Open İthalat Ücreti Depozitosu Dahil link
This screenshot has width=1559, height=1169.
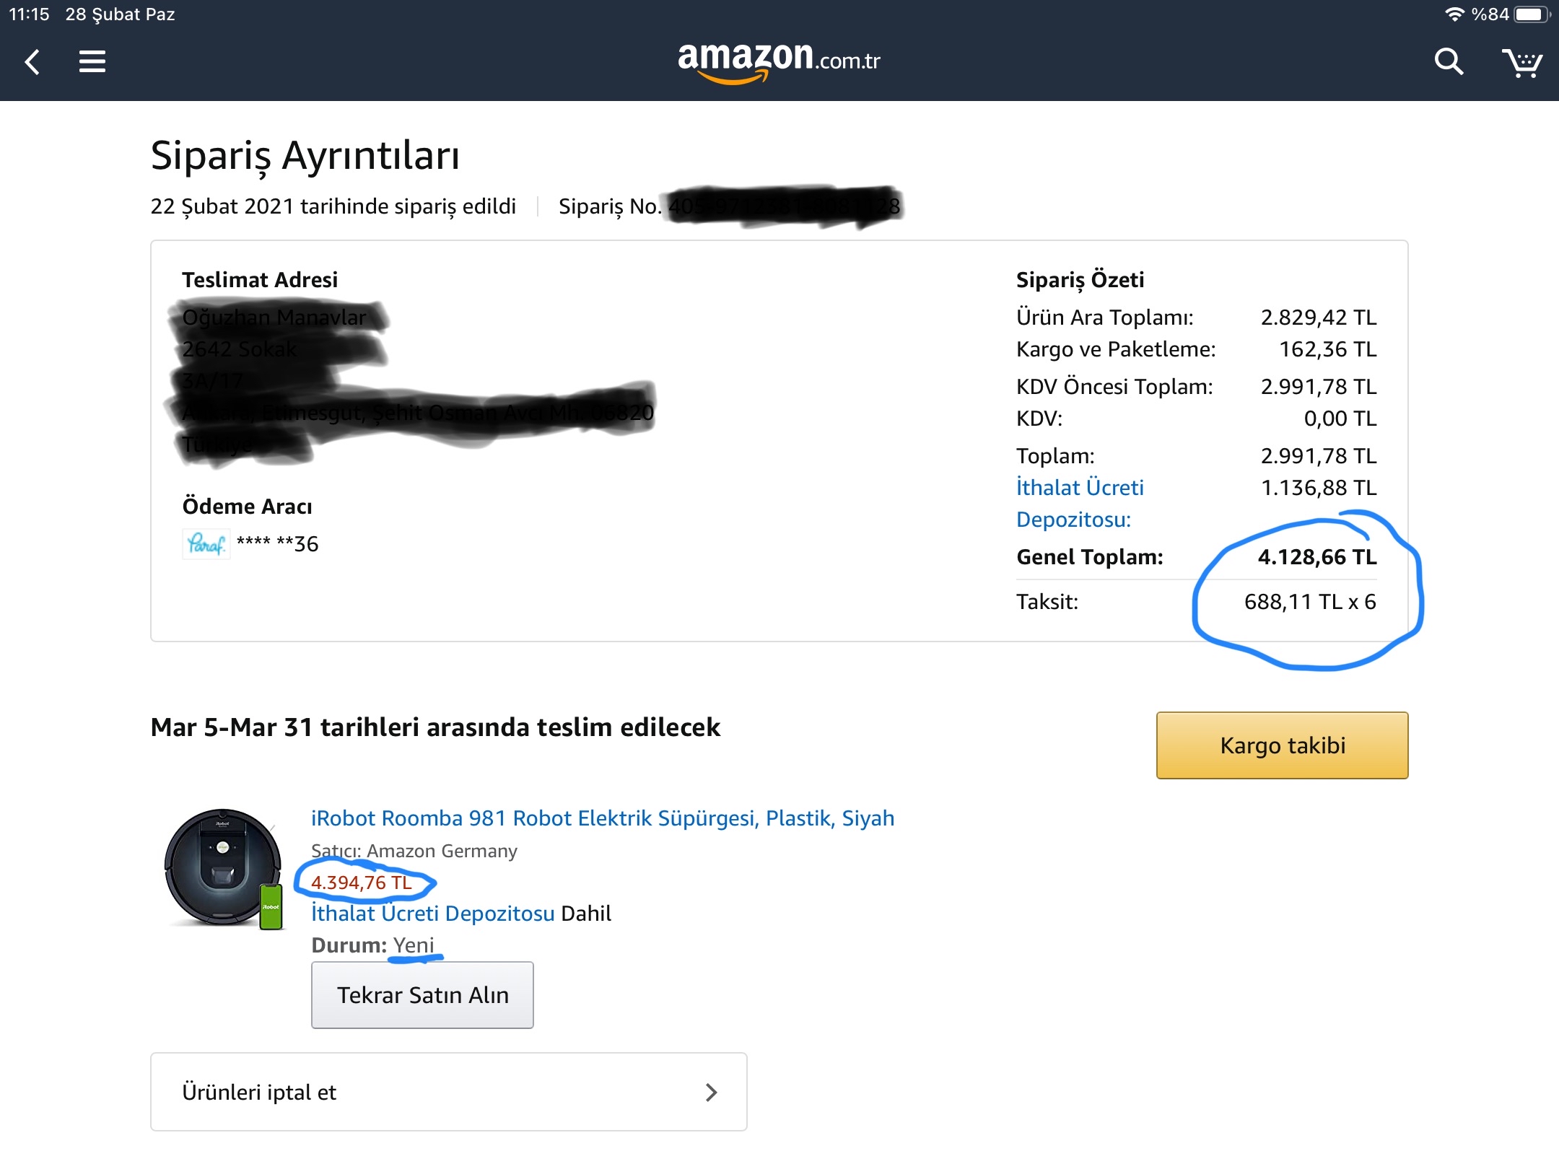[433, 914]
